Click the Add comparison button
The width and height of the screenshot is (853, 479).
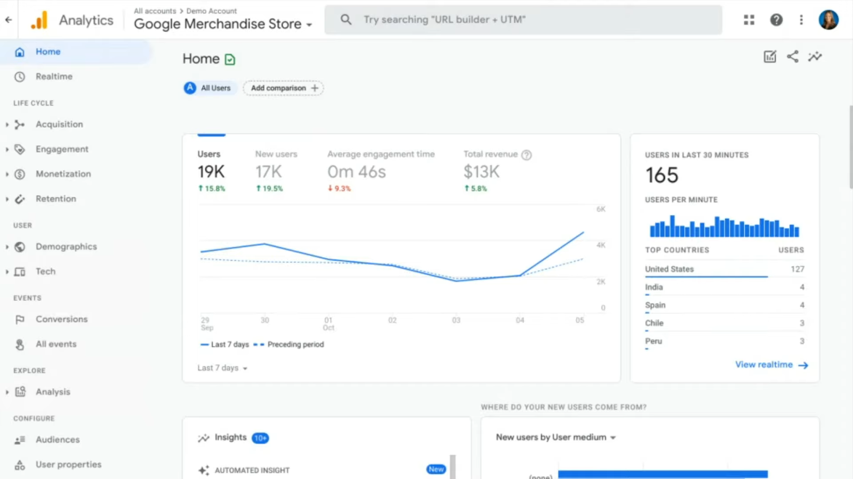click(284, 88)
